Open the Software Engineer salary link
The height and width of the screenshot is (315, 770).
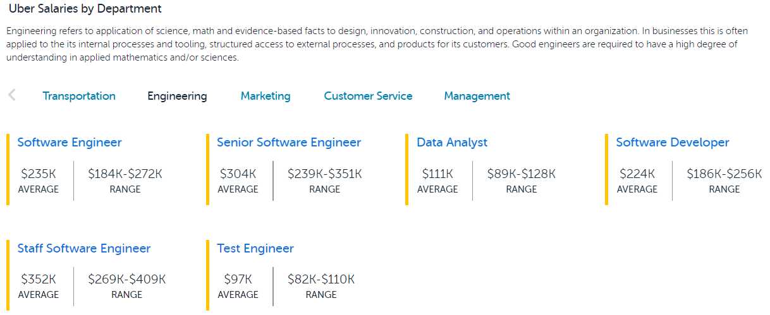coord(70,143)
